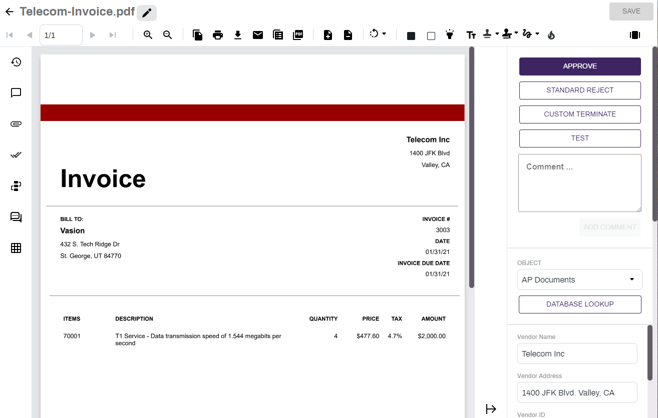Select the text annotation tool

[471, 35]
